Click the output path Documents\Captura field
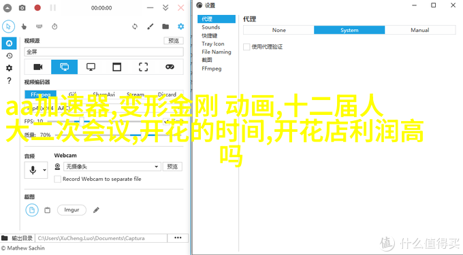Screen dimensions: 463x255 101,238
